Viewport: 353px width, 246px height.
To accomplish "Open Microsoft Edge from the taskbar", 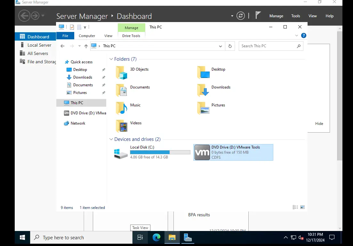I will click(x=156, y=237).
